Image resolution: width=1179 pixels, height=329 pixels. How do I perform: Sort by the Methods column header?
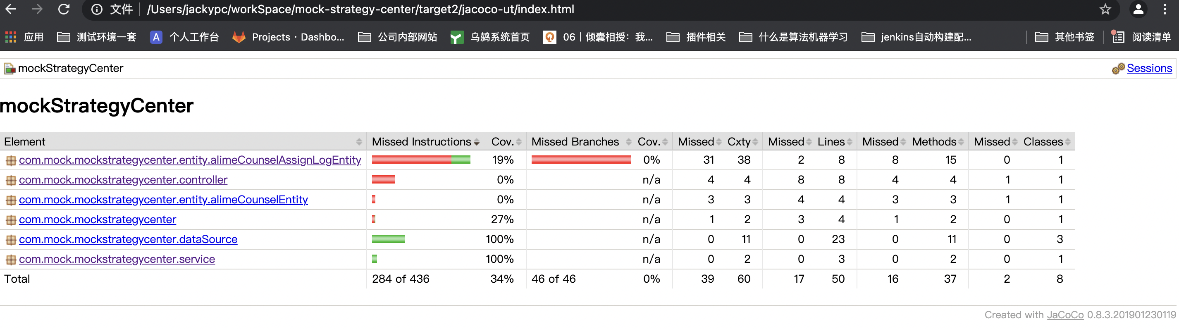click(x=938, y=142)
